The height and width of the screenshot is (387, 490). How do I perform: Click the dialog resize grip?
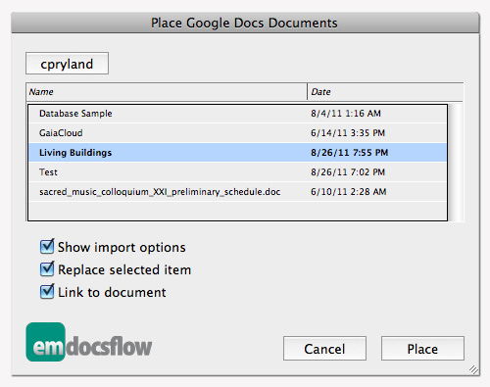click(x=474, y=370)
